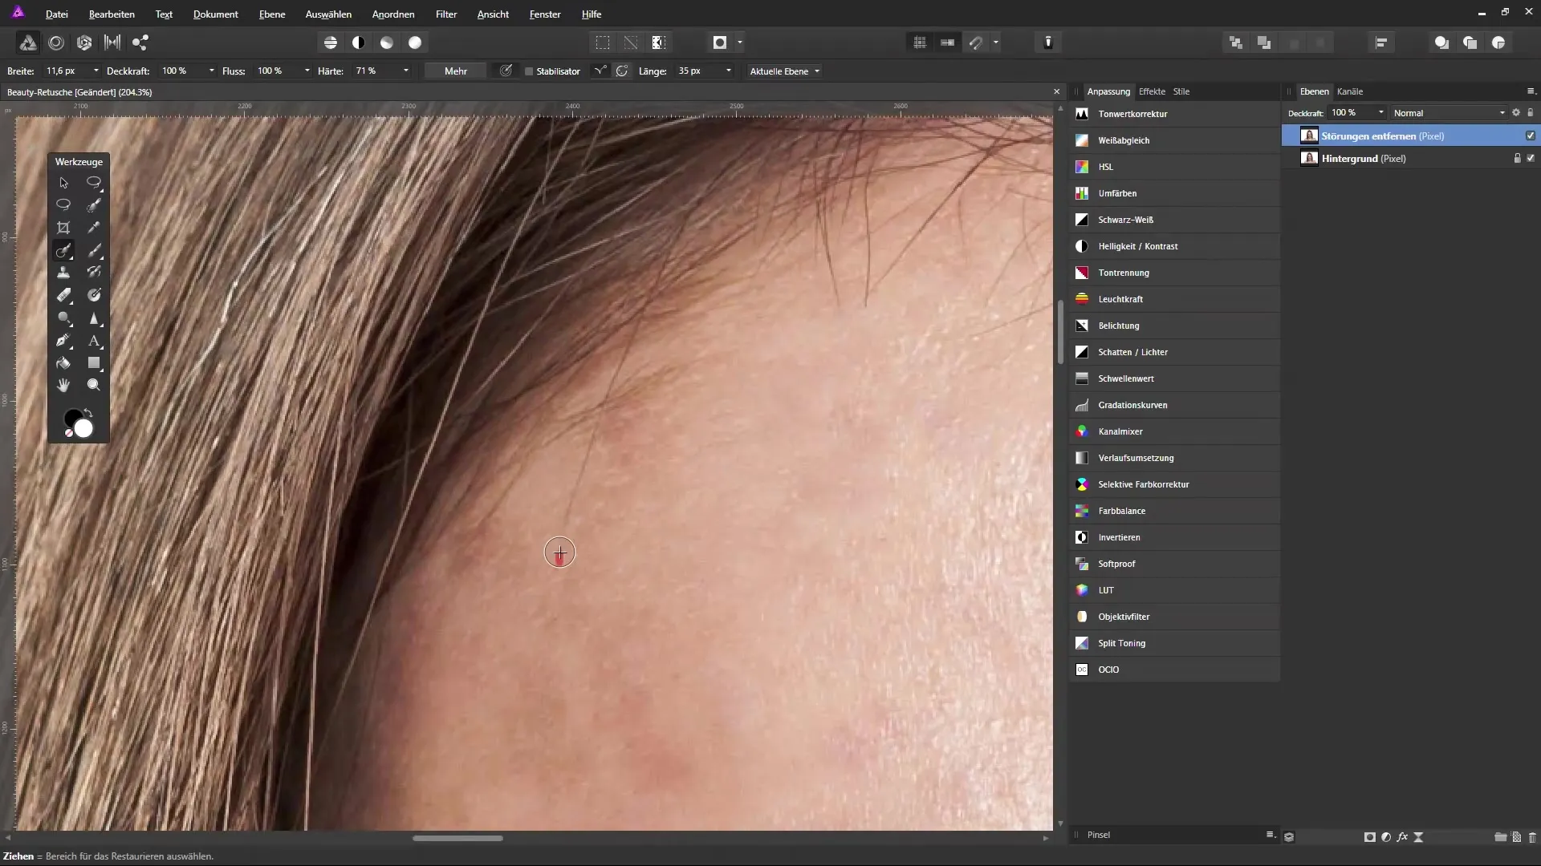Select the Rectangle shape tool
This screenshot has width=1541, height=866.
pyautogui.click(x=94, y=363)
